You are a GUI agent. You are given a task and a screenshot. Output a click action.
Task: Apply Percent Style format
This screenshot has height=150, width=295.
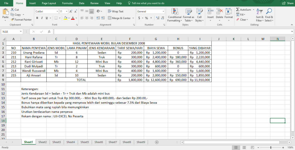point(146,18)
